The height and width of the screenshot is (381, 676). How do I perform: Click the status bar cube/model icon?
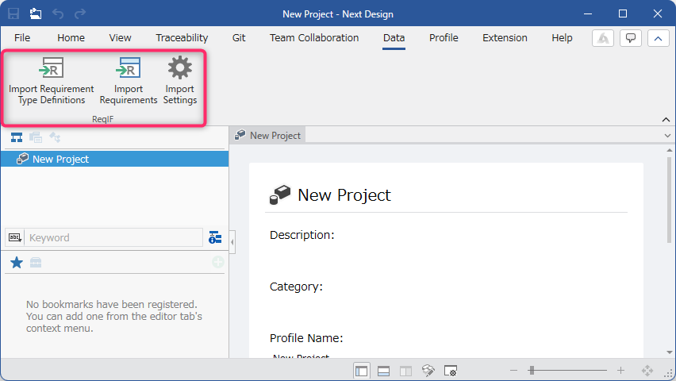(x=428, y=371)
